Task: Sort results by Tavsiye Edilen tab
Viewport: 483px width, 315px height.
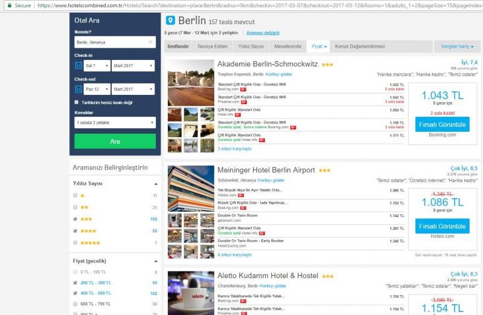Action: tap(213, 46)
